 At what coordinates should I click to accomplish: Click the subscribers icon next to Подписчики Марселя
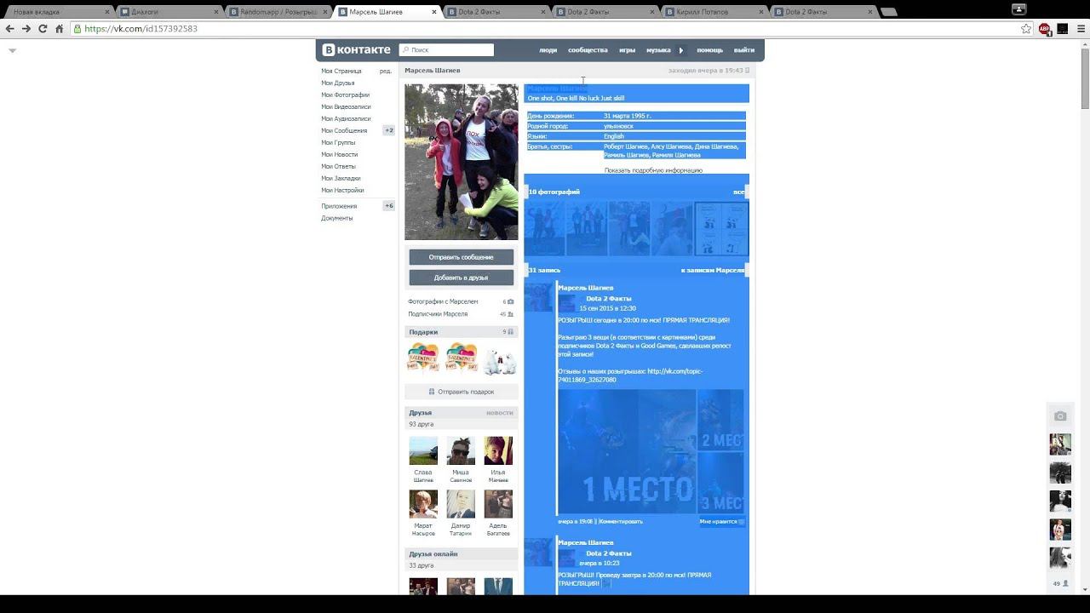511,314
